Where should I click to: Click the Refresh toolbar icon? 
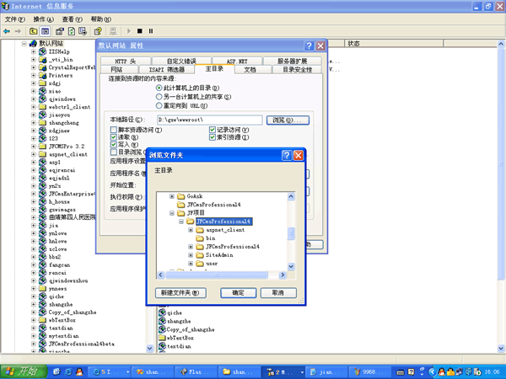(x=72, y=31)
